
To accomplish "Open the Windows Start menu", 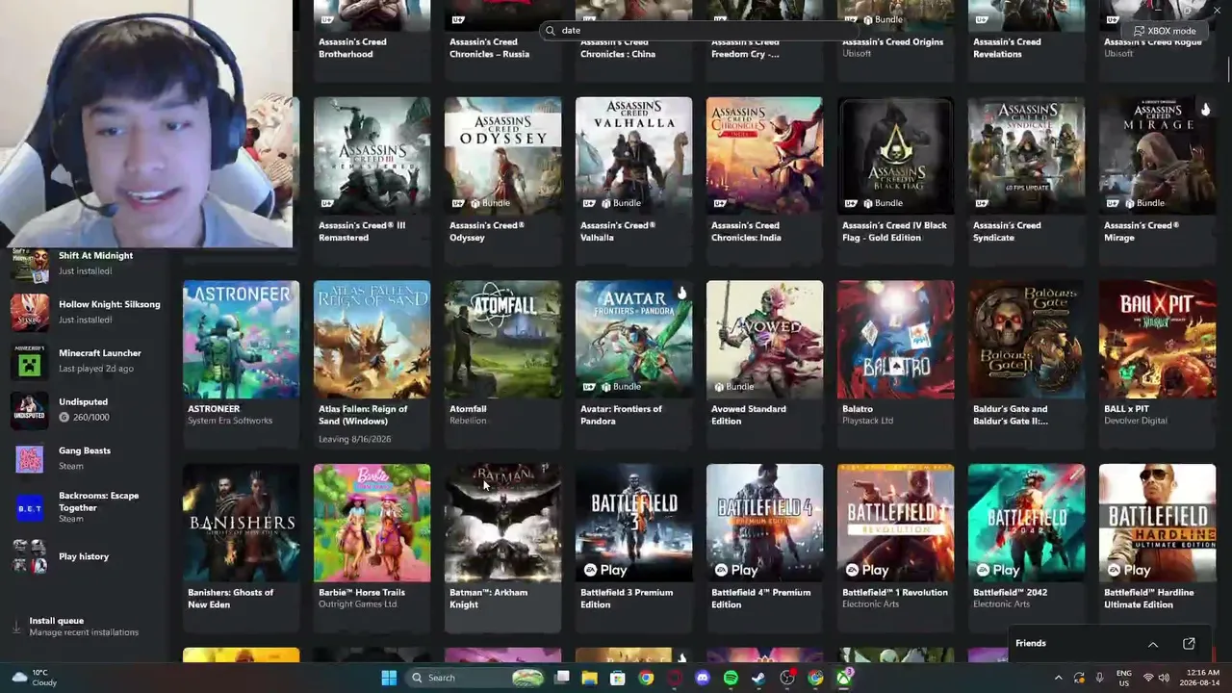I will pyautogui.click(x=389, y=678).
